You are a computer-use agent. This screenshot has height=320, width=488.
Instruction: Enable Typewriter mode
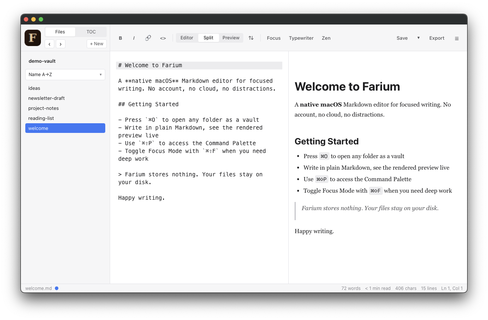tap(301, 38)
